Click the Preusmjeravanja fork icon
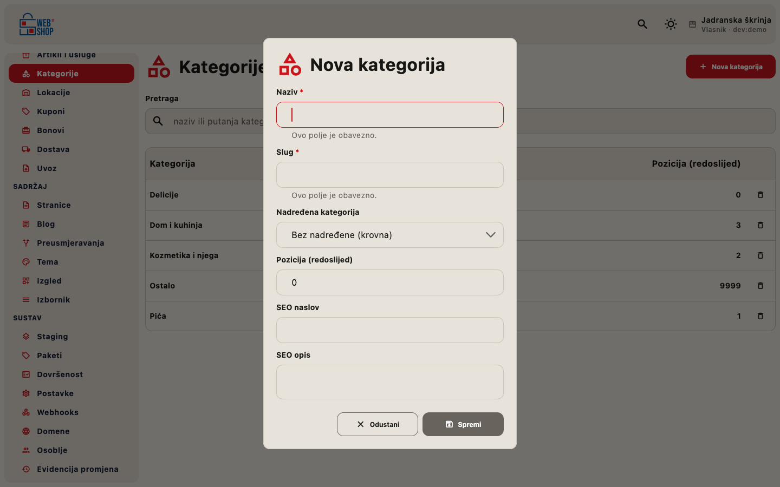This screenshot has height=487, width=780. coord(26,243)
